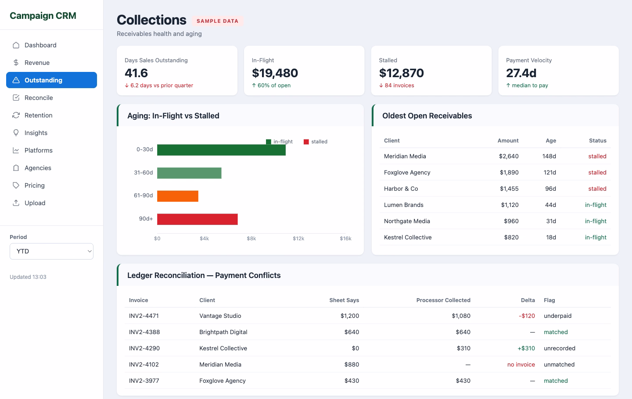The height and width of the screenshot is (399, 632).
Task: Click the green in-flight legend swatch
Action: [x=269, y=142]
